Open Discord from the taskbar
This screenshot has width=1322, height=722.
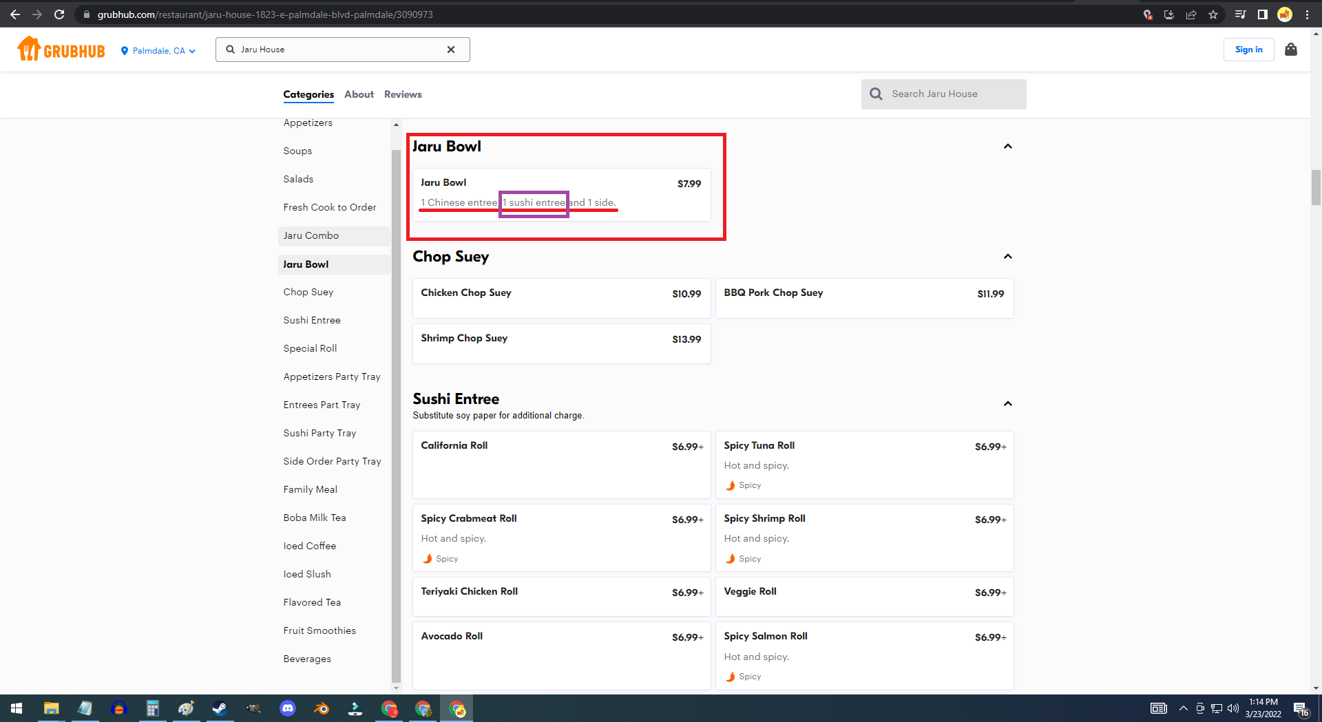tap(288, 708)
